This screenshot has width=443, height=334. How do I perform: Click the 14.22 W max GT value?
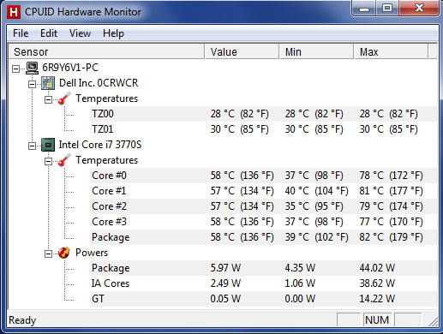point(377,299)
